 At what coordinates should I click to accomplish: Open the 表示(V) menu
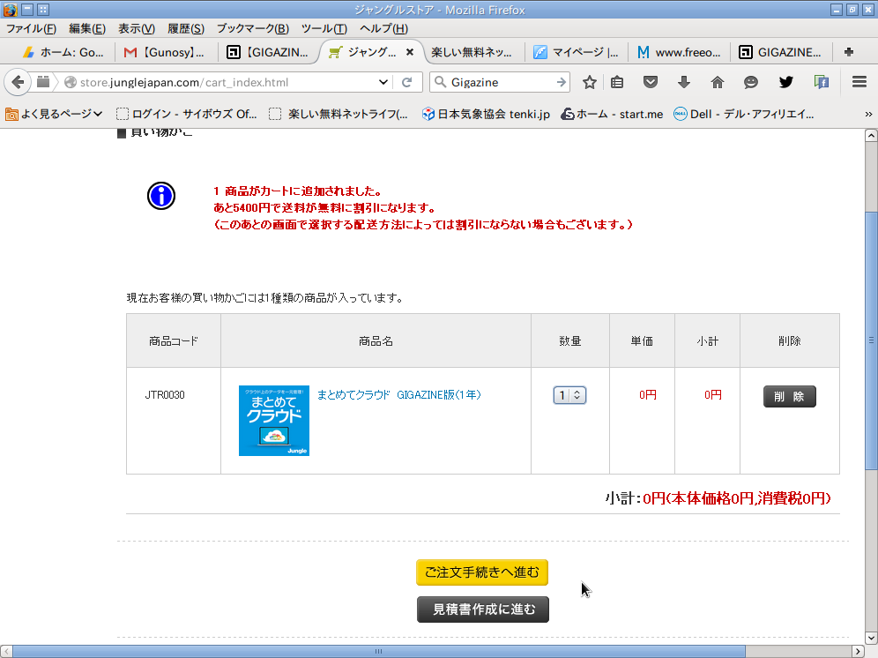pyautogui.click(x=137, y=28)
